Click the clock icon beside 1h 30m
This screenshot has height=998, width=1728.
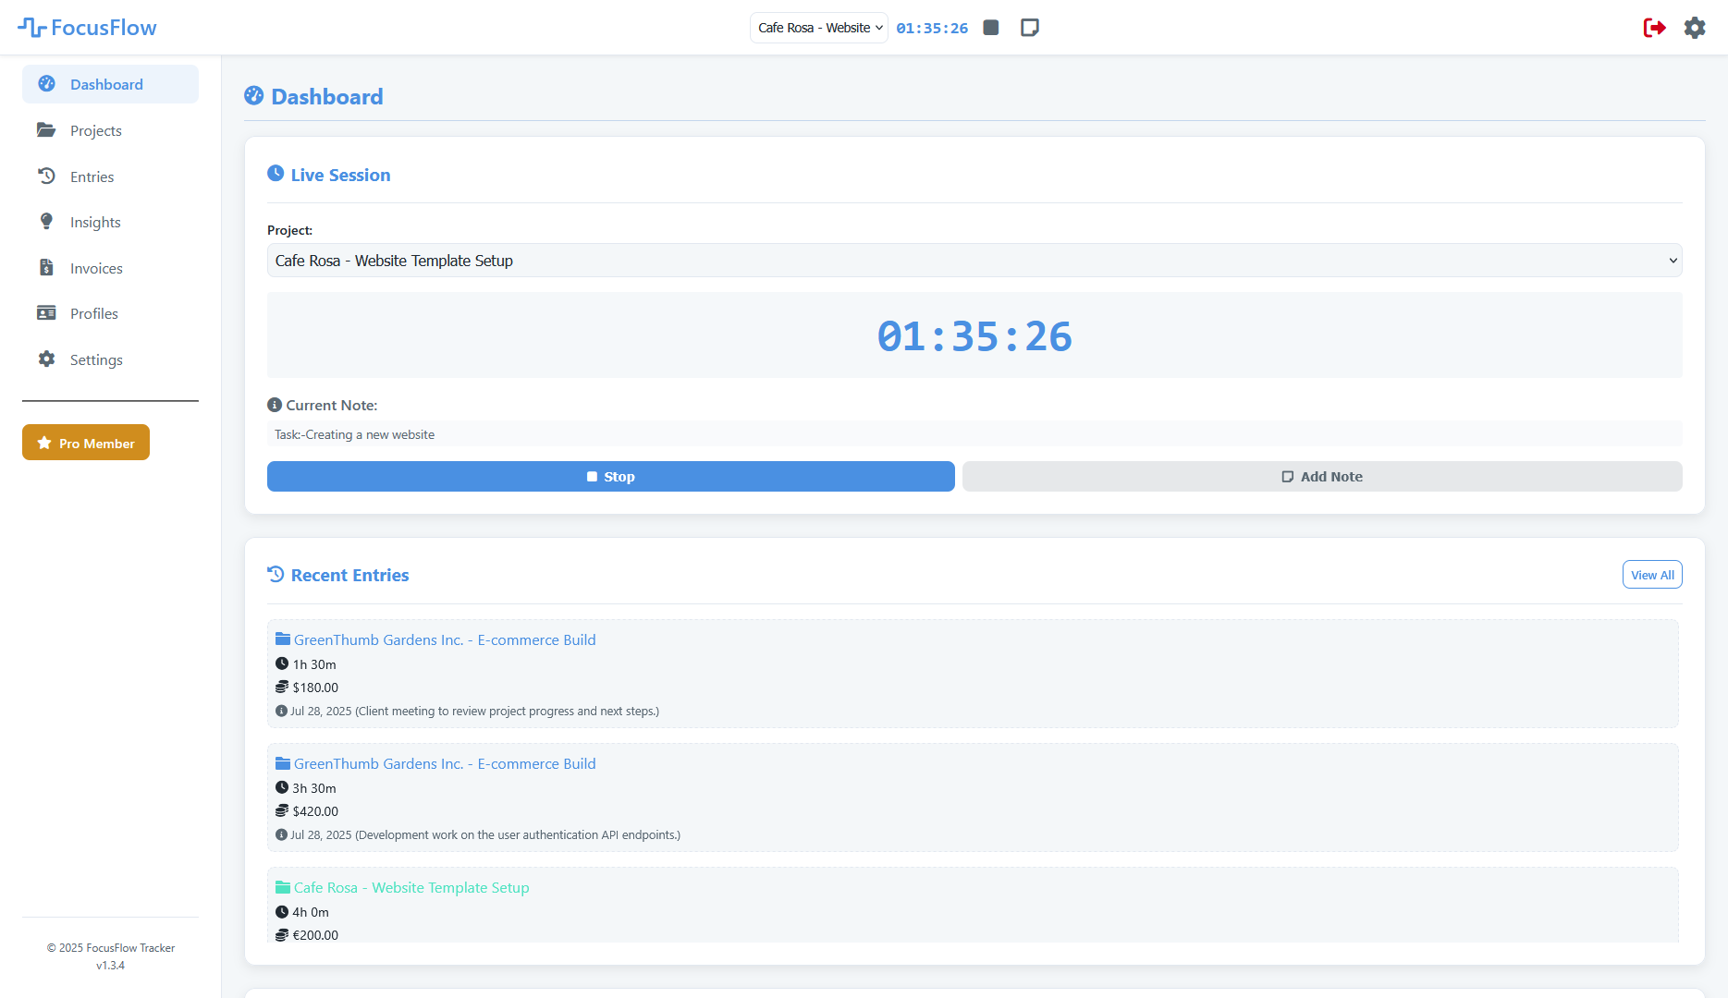[x=282, y=663]
